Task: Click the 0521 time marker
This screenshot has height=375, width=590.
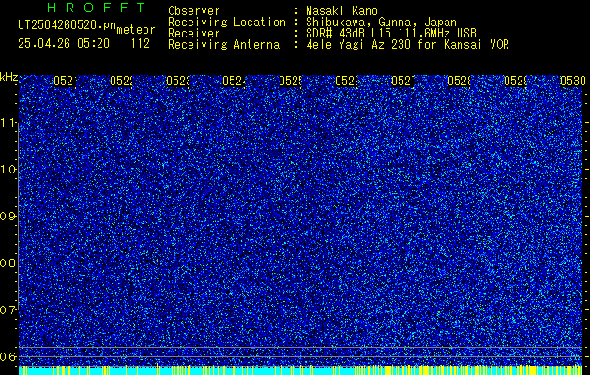Action: click(65, 82)
